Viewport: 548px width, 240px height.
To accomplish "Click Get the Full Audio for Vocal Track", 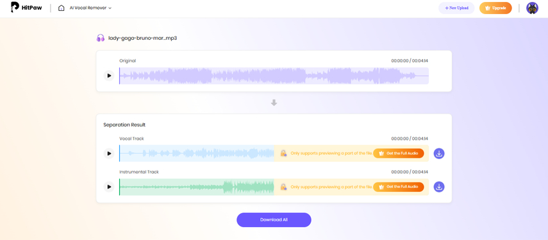I will [x=399, y=153].
